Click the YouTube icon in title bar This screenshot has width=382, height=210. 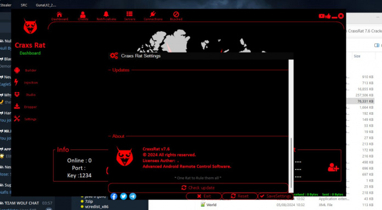click(322, 16)
